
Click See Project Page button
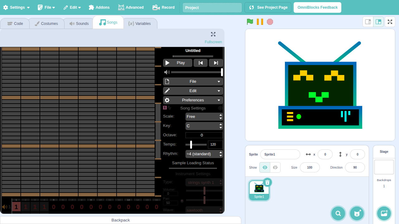[268, 7]
